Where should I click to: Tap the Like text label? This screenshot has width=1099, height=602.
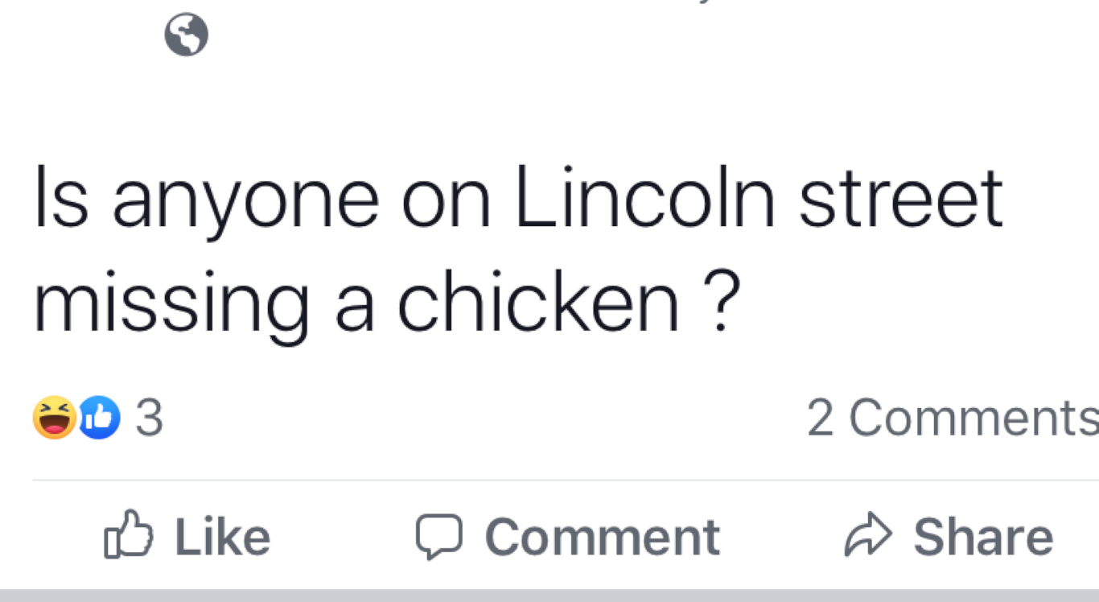coord(223,537)
